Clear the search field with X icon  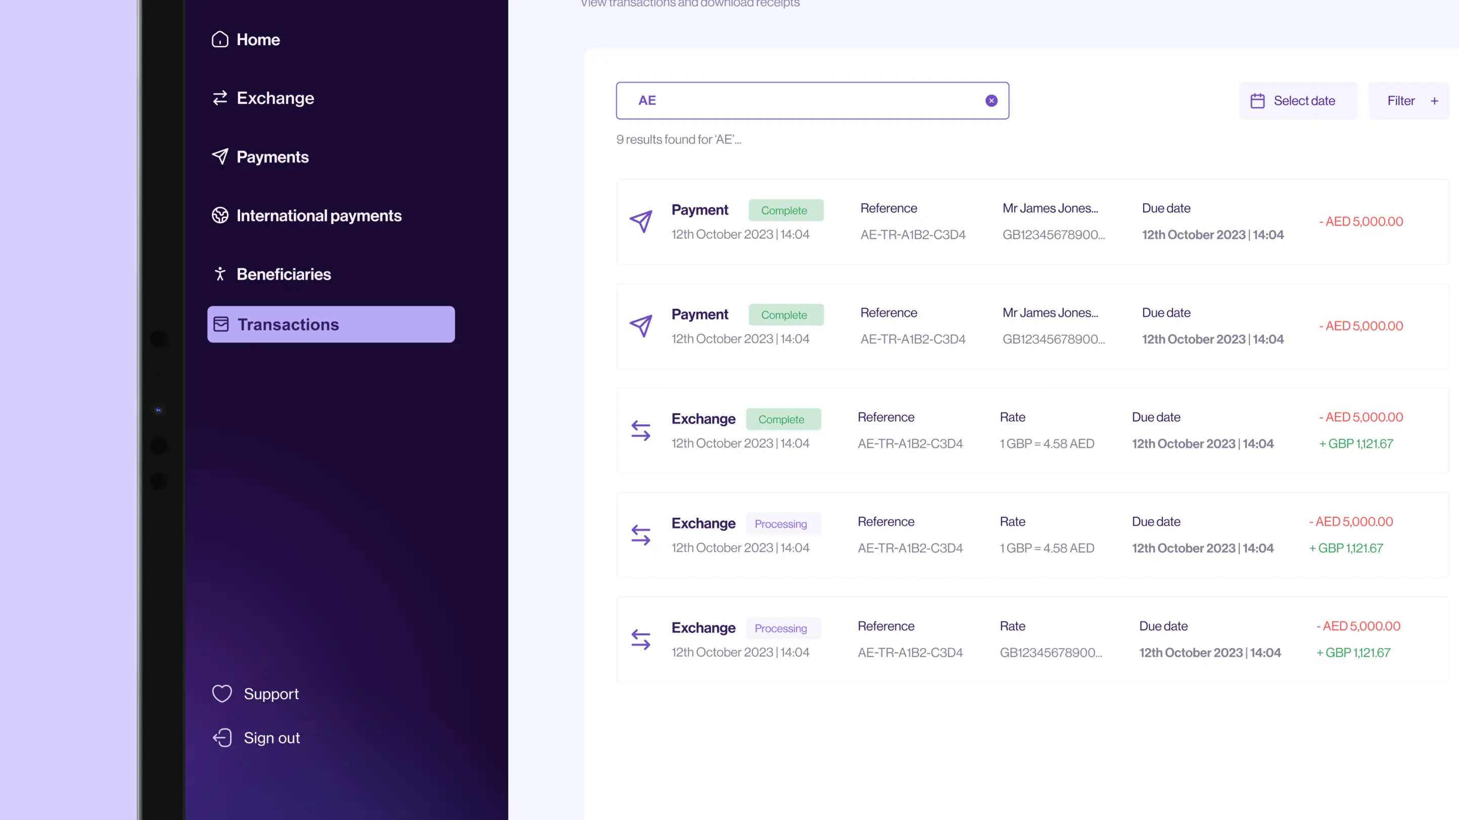tap(991, 101)
